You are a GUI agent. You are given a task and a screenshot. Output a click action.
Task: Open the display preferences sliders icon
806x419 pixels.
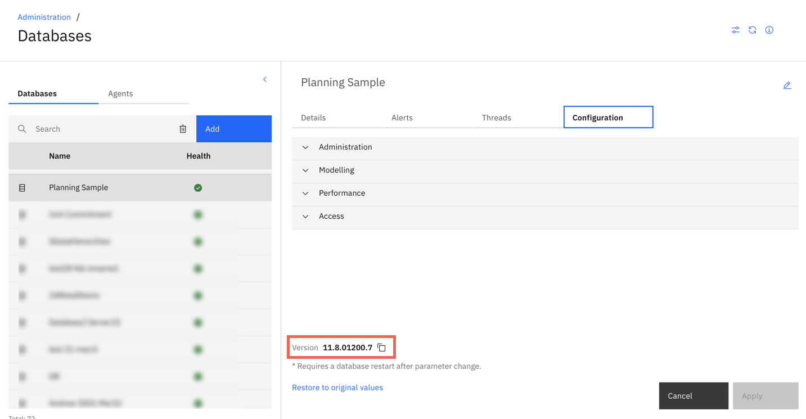[x=735, y=30]
